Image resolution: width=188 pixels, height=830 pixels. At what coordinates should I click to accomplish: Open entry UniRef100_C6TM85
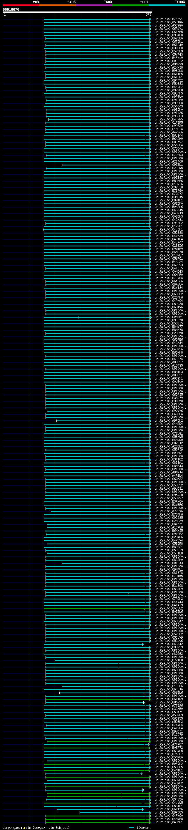[x=168, y=32]
